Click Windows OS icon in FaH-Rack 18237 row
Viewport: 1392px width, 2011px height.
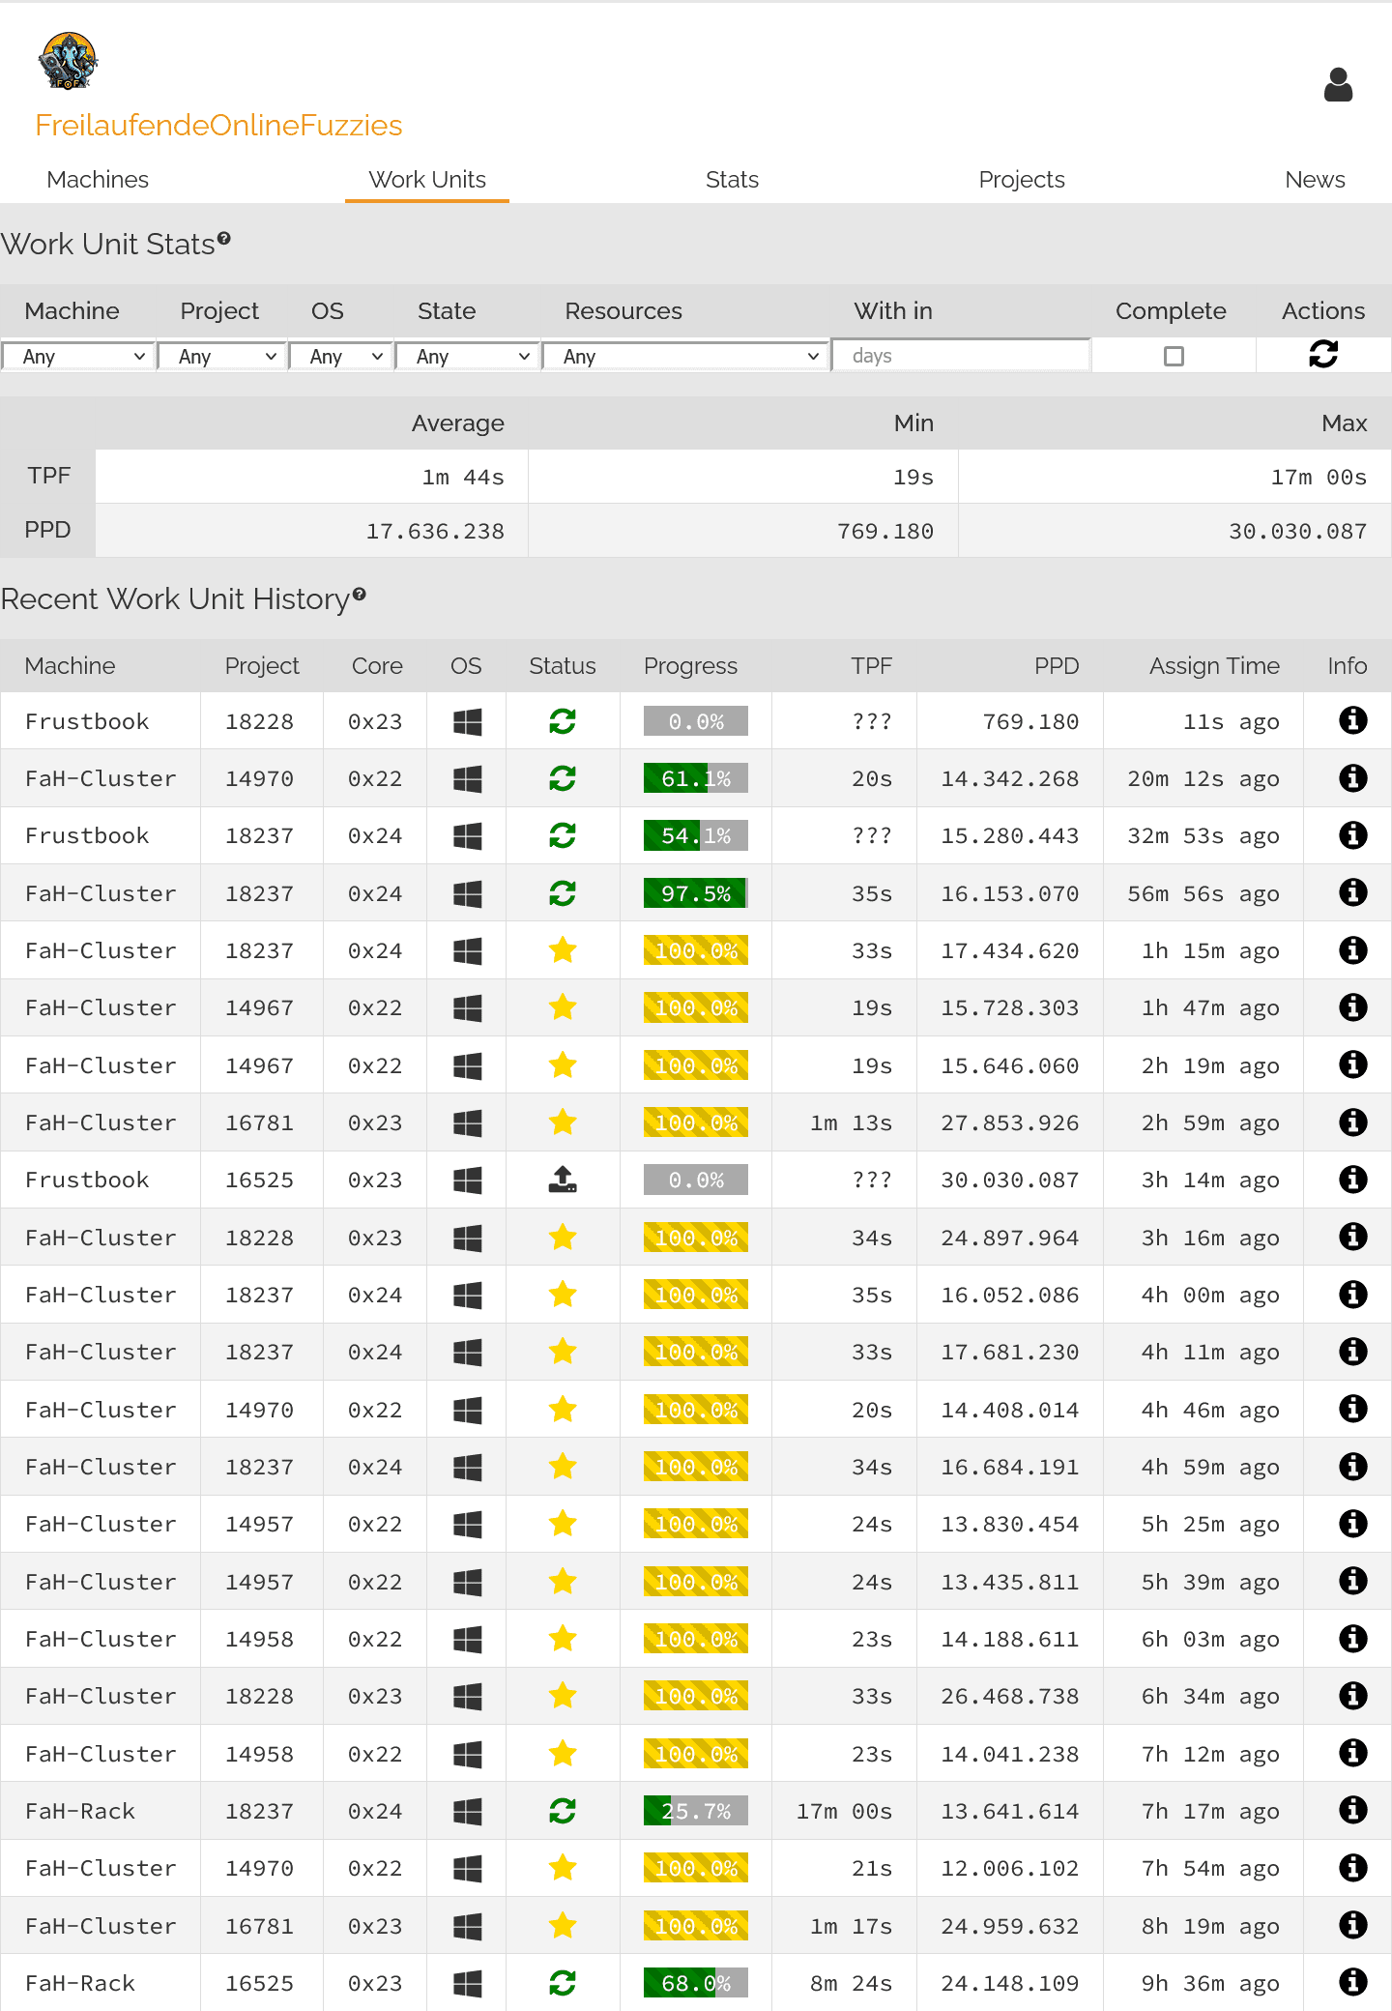click(468, 1811)
